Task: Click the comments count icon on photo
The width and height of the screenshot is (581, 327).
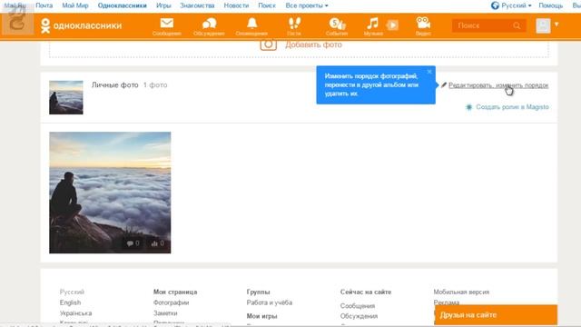Action: point(133,243)
